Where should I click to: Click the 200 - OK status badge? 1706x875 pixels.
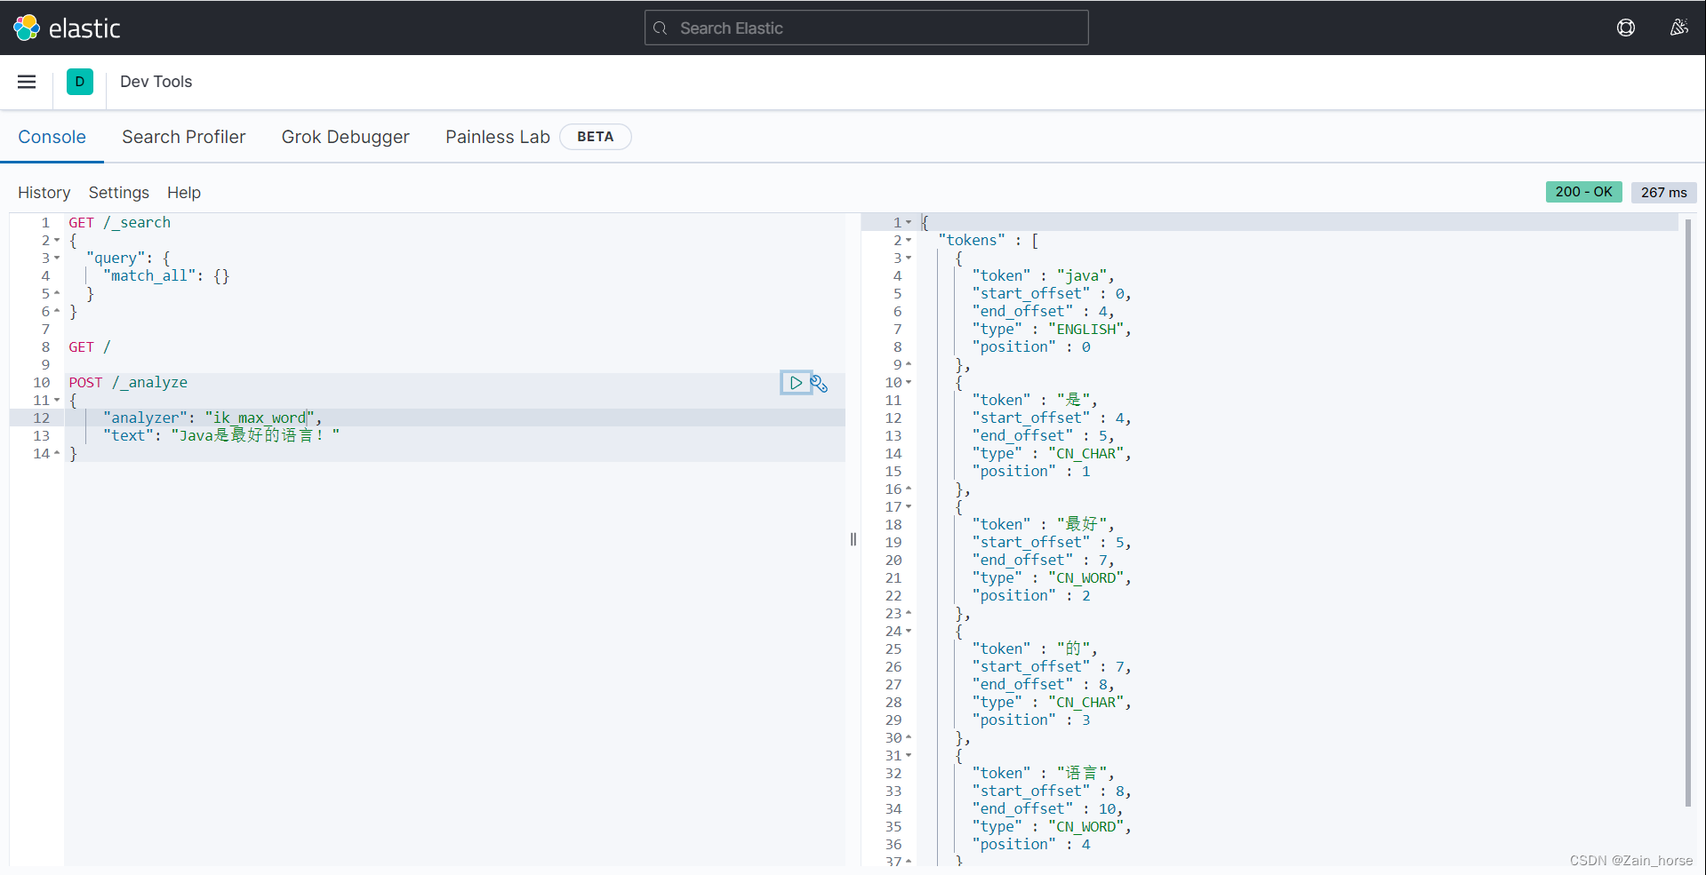(1583, 192)
